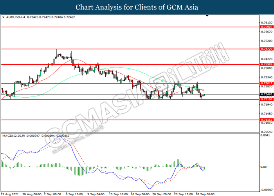Click the 16 Sep 08:00 time label
The height and width of the screenshot is (196, 274).
tap(140, 194)
